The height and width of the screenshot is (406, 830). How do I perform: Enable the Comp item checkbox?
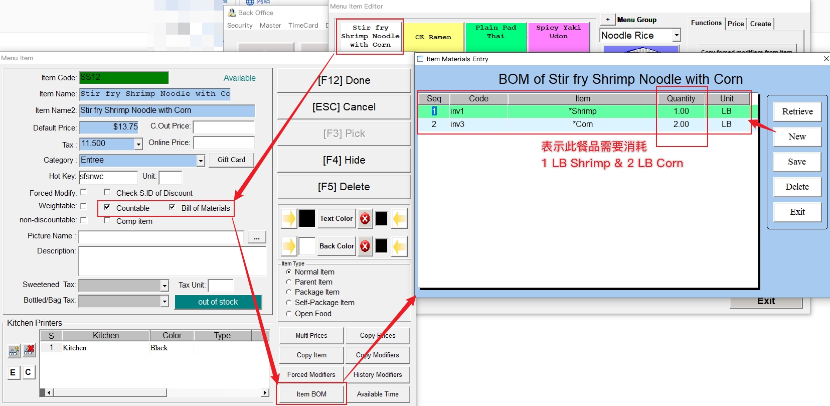[107, 220]
